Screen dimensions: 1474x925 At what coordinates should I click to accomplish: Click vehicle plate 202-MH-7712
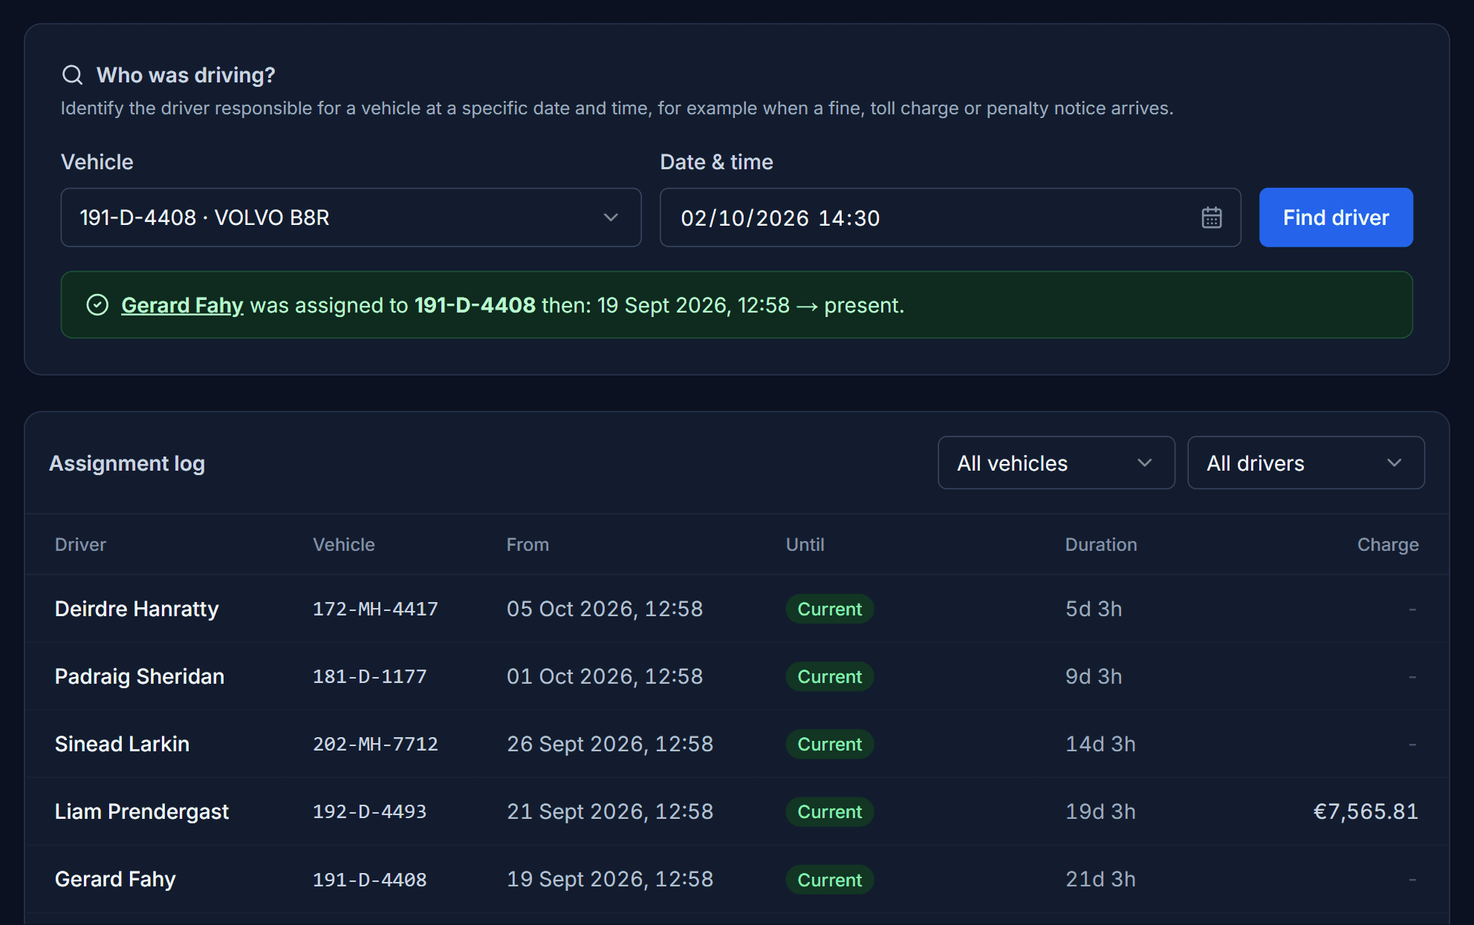pyautogui.click(x=375, y=744)
